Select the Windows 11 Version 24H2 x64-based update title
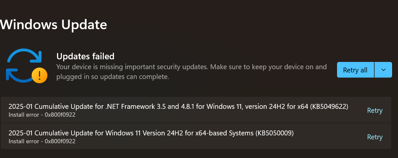The image size is (398, 158). [x=151, y=133]
